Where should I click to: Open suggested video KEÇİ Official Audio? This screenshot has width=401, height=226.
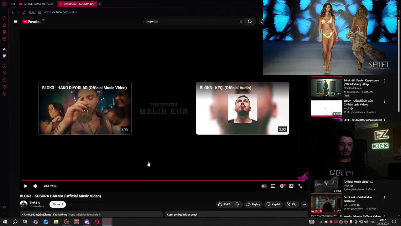[242, 108]
